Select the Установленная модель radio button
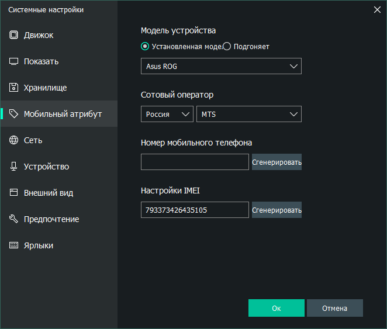The width and height of the screenshot is (387, 329). [145, 47]
